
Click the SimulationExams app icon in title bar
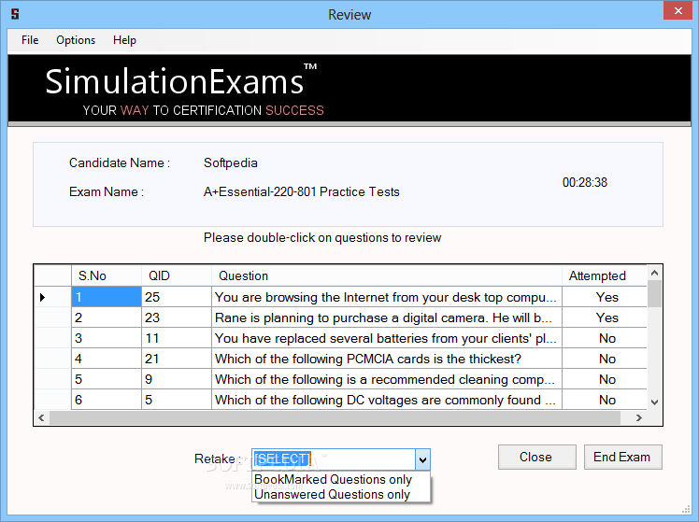(x=15, y=14)
